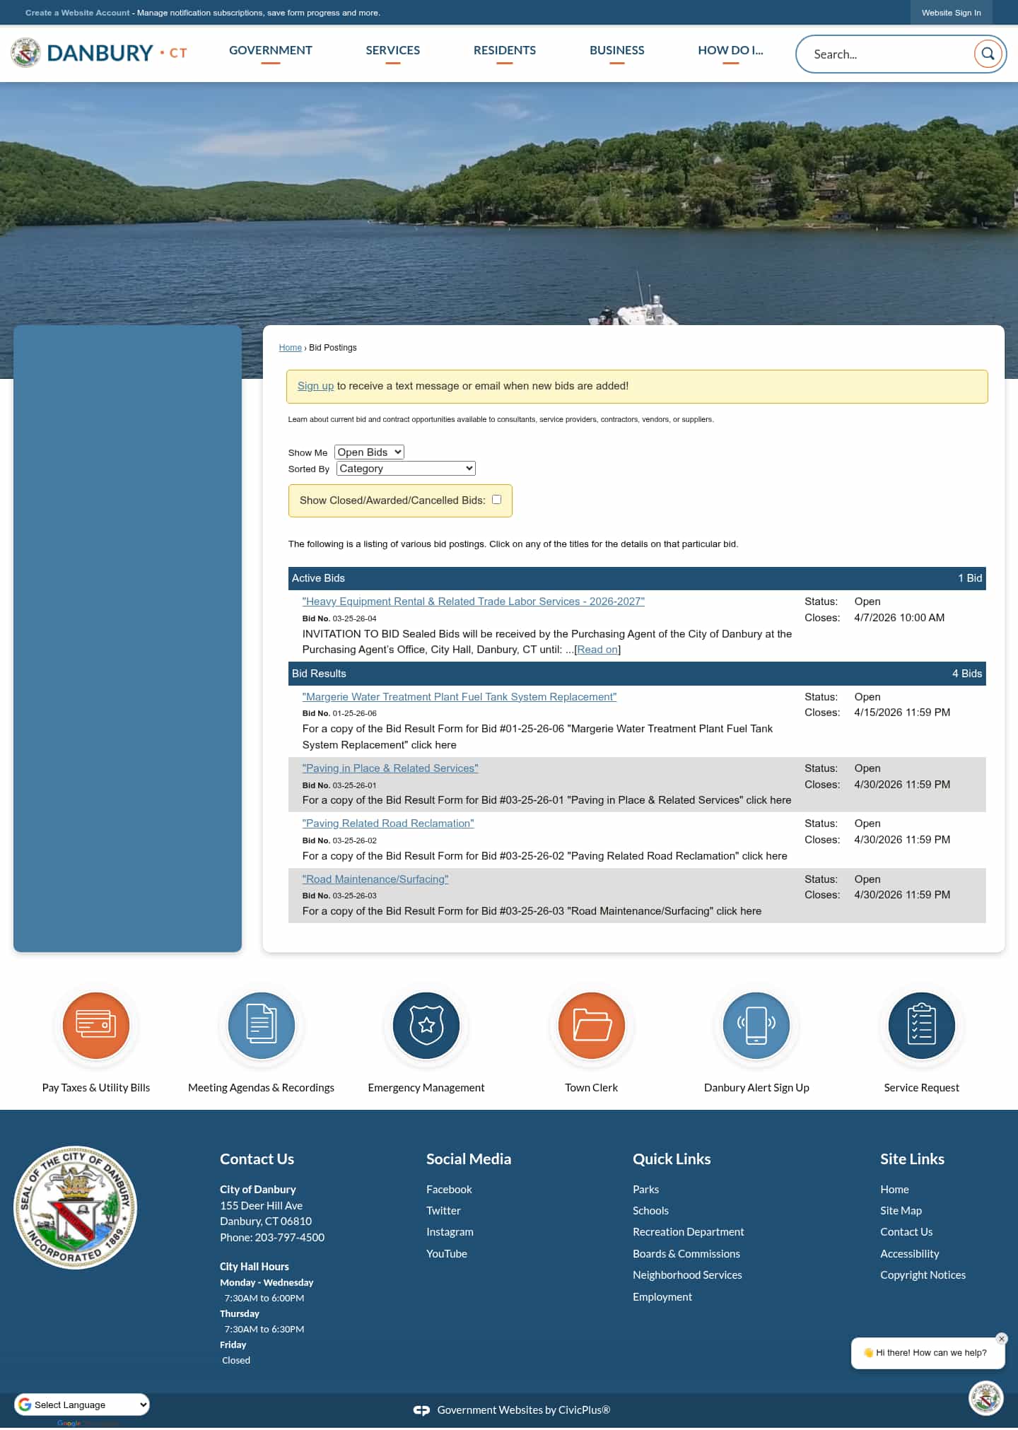Click the large city seal in footer
The height and width of the screenshot is (1430, 1018).
75,1207
